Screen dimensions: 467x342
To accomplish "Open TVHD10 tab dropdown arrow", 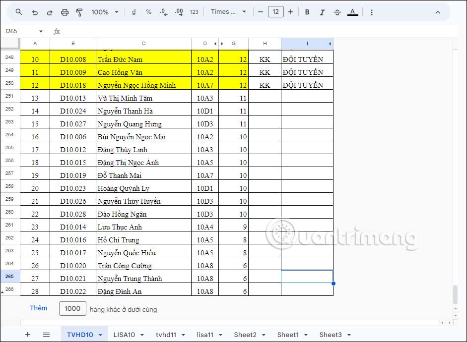I will (100, 335).
